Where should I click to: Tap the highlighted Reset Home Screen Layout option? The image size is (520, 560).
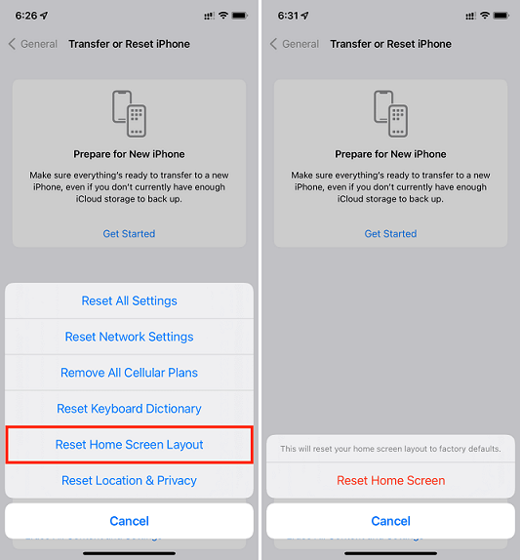coord(130,445)
